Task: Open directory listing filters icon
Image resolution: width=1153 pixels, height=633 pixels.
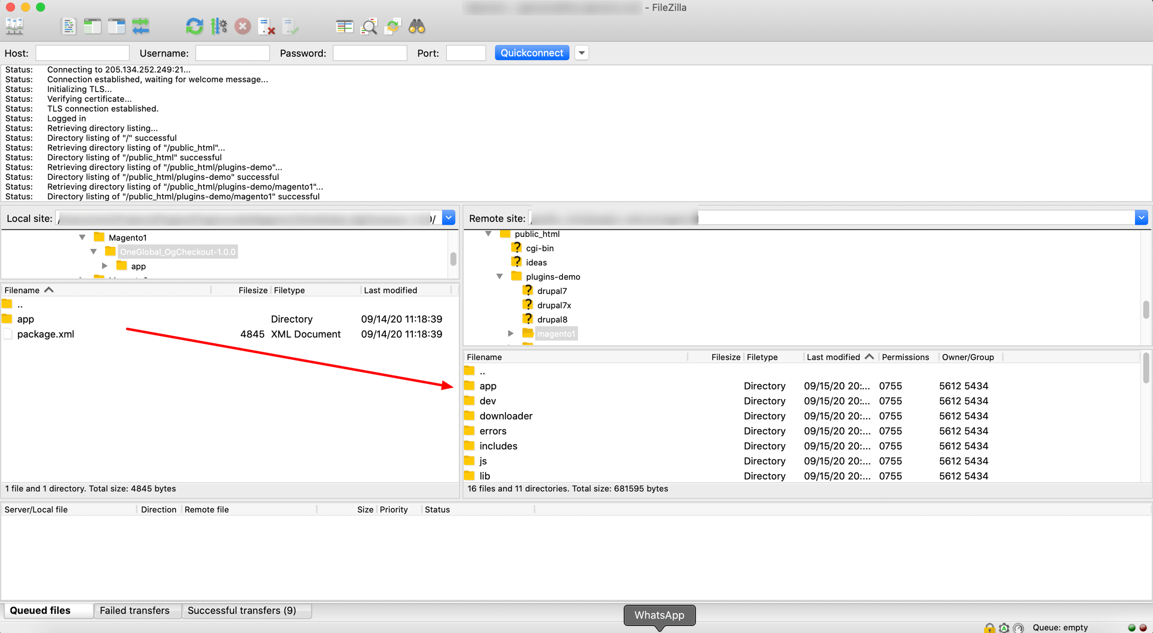Action: (x=344, y=26)
